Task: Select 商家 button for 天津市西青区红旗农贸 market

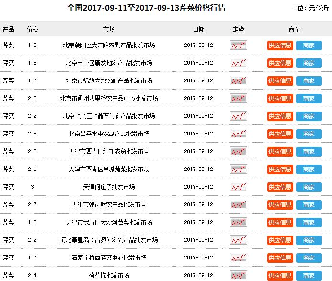Action: 309,152
